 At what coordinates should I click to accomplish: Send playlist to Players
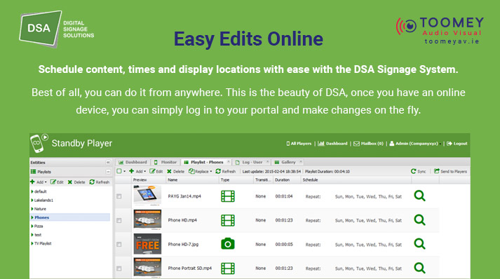click(450, 171)
